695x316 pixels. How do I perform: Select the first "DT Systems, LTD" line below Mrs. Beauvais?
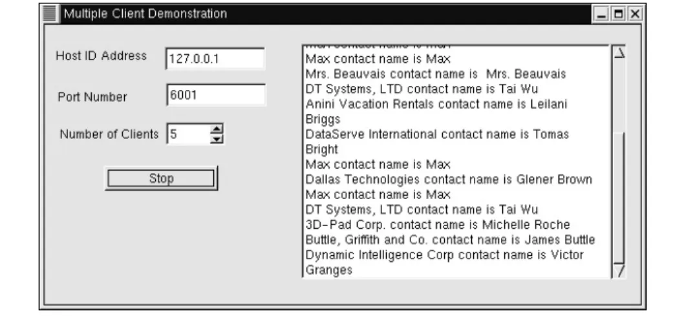coord(422,89)
